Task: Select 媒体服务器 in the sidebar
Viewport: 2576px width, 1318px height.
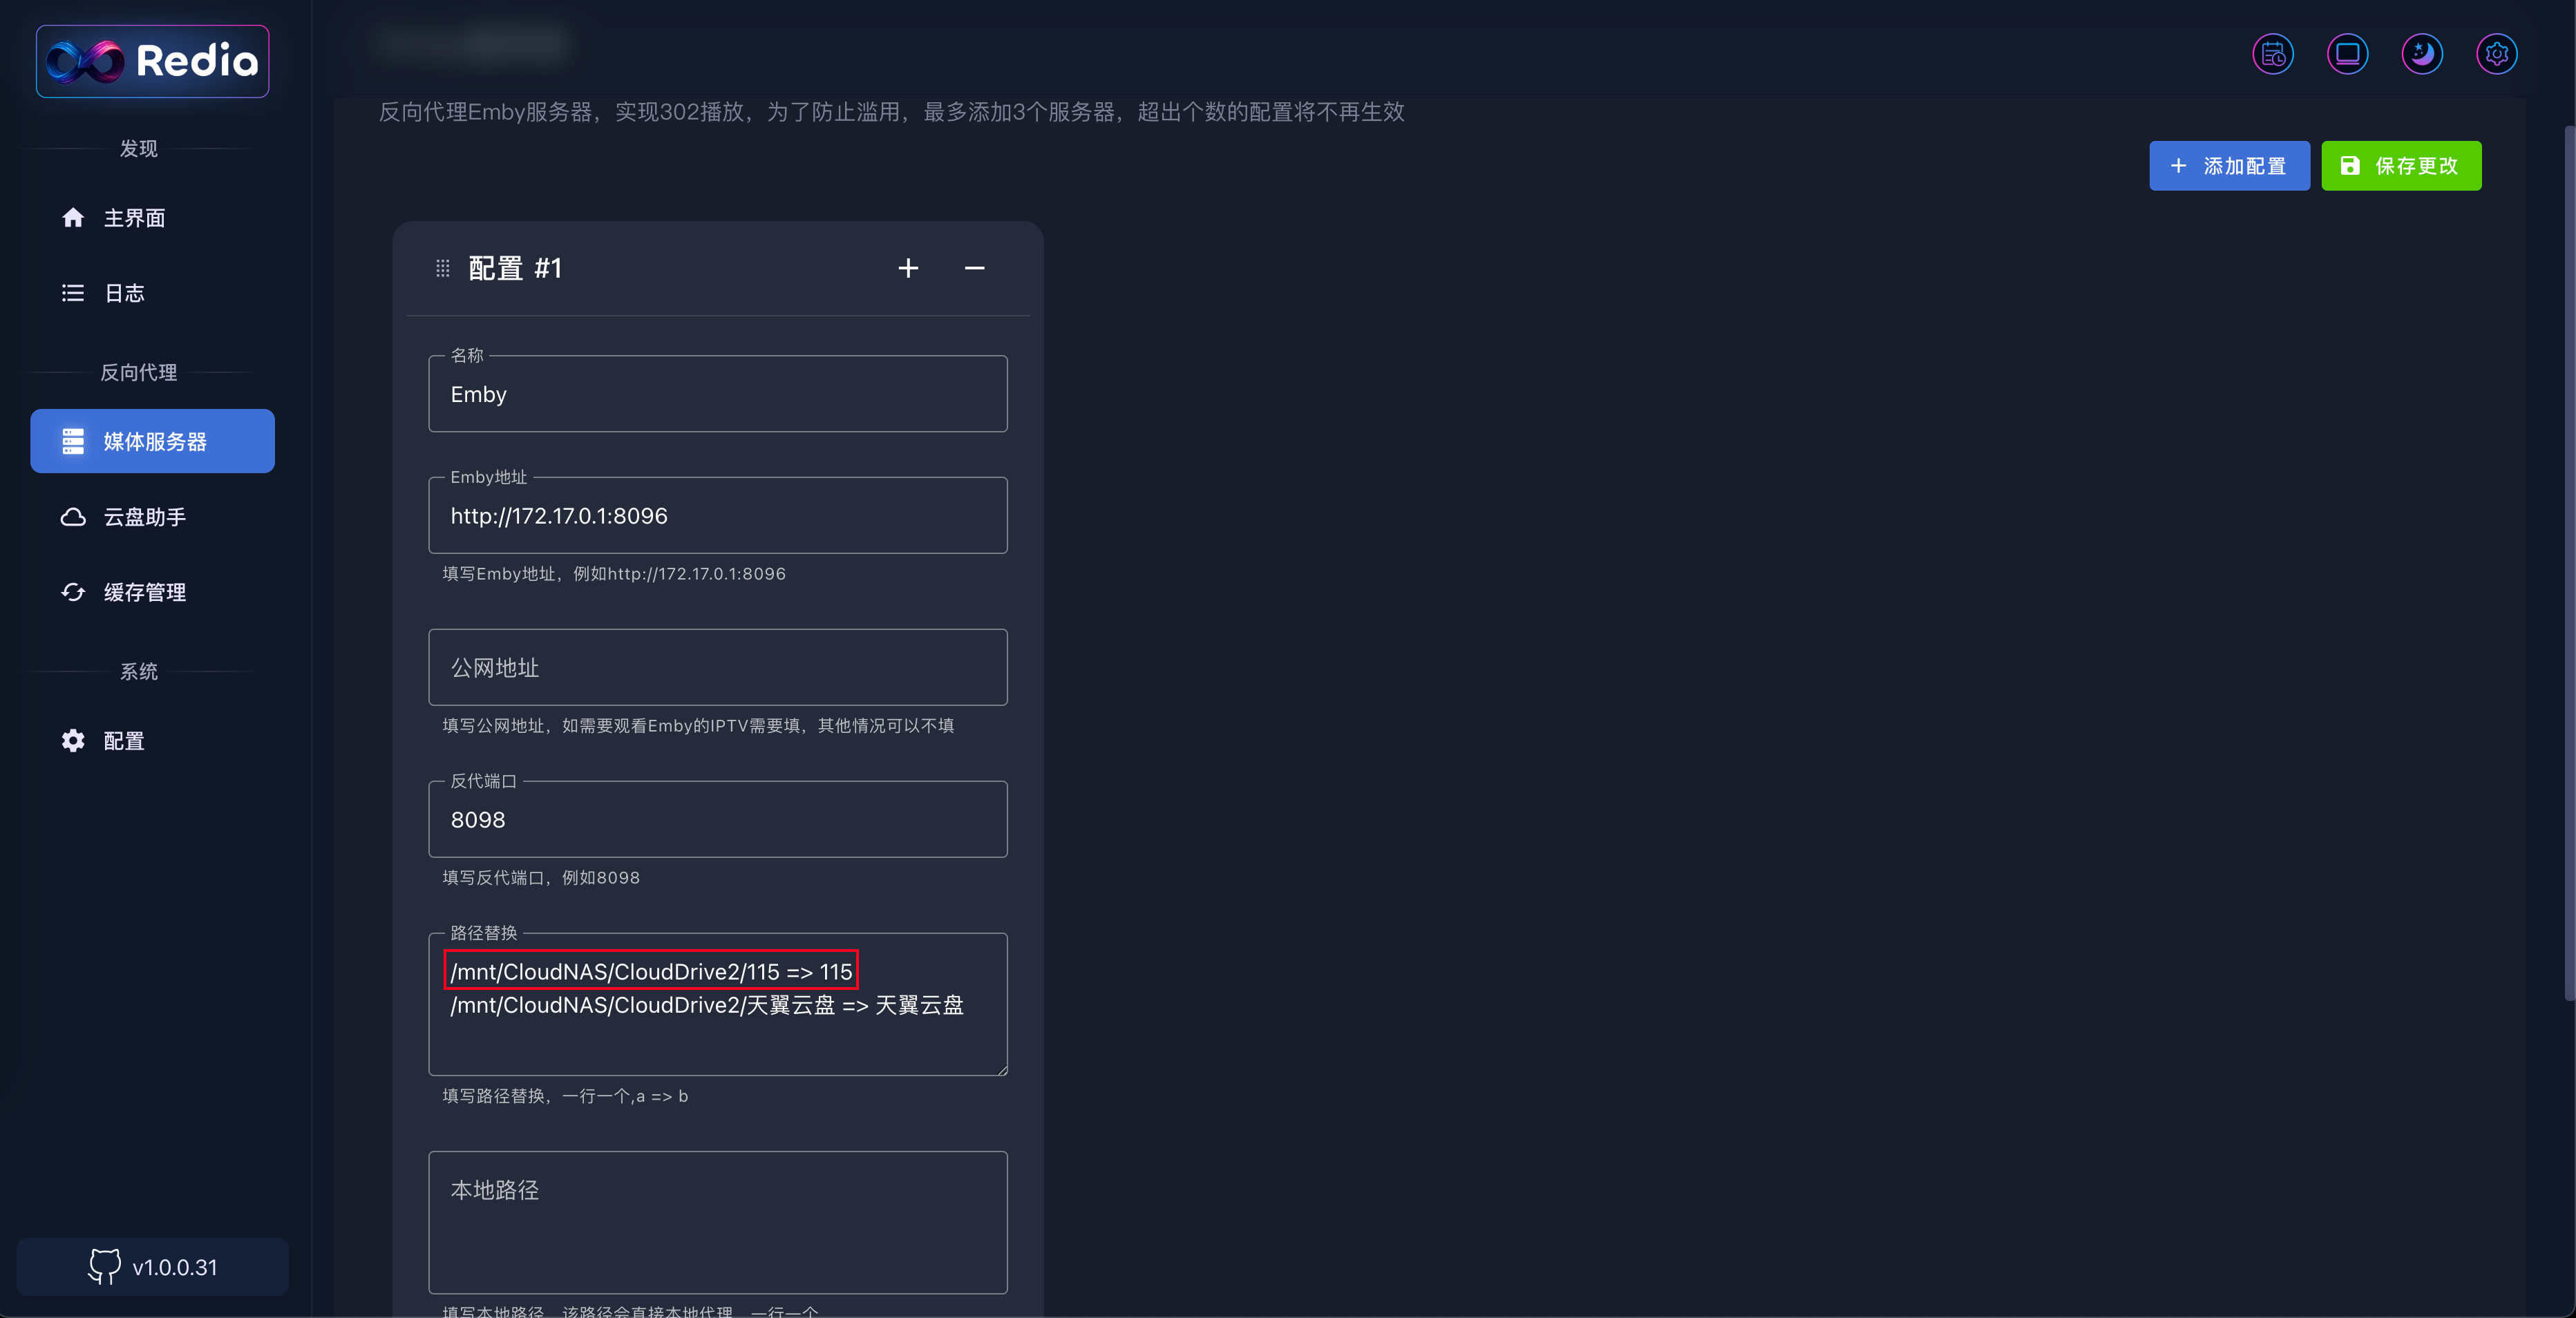Action: 152,441
